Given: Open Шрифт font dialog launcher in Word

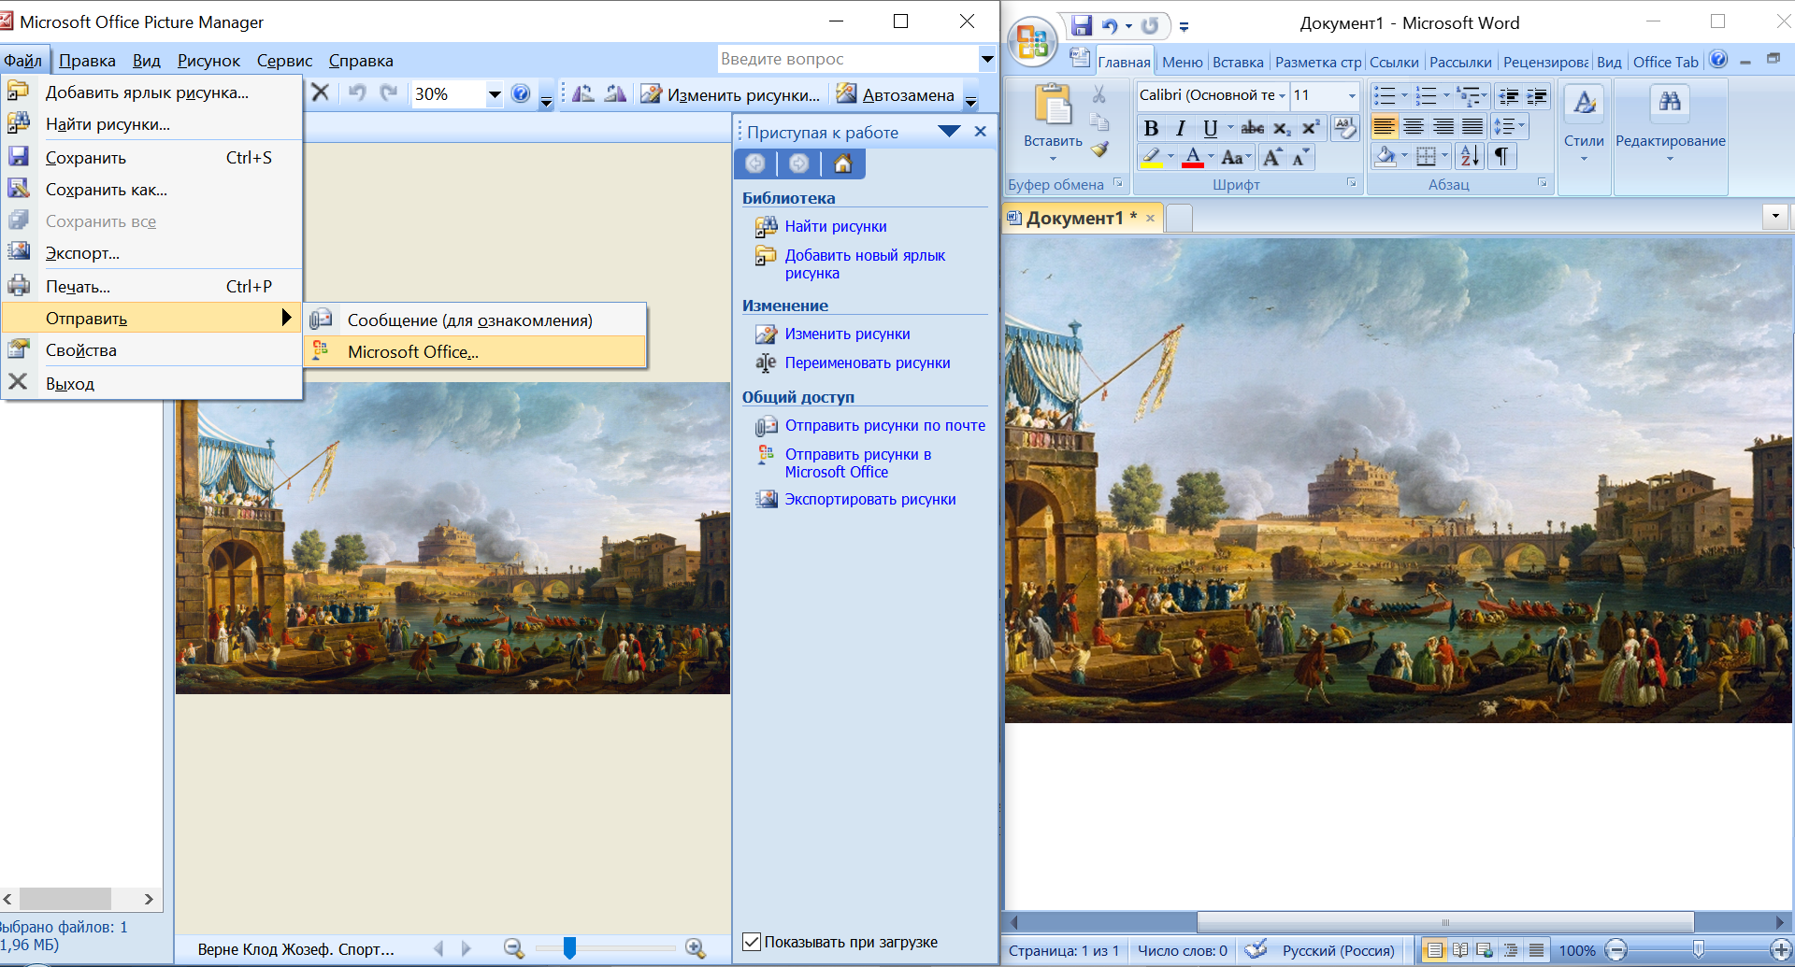Looking at the screenshot, I should tap(1351, 183).
